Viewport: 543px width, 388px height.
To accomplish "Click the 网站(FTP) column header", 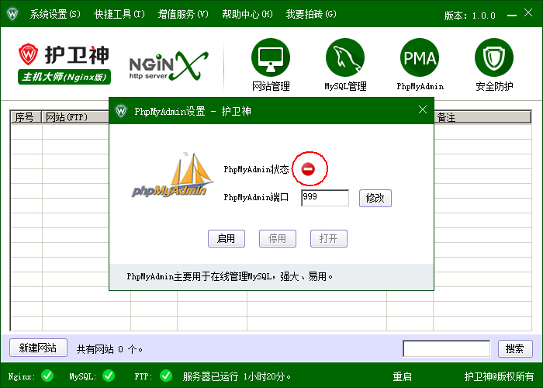I will click(75, 117).
